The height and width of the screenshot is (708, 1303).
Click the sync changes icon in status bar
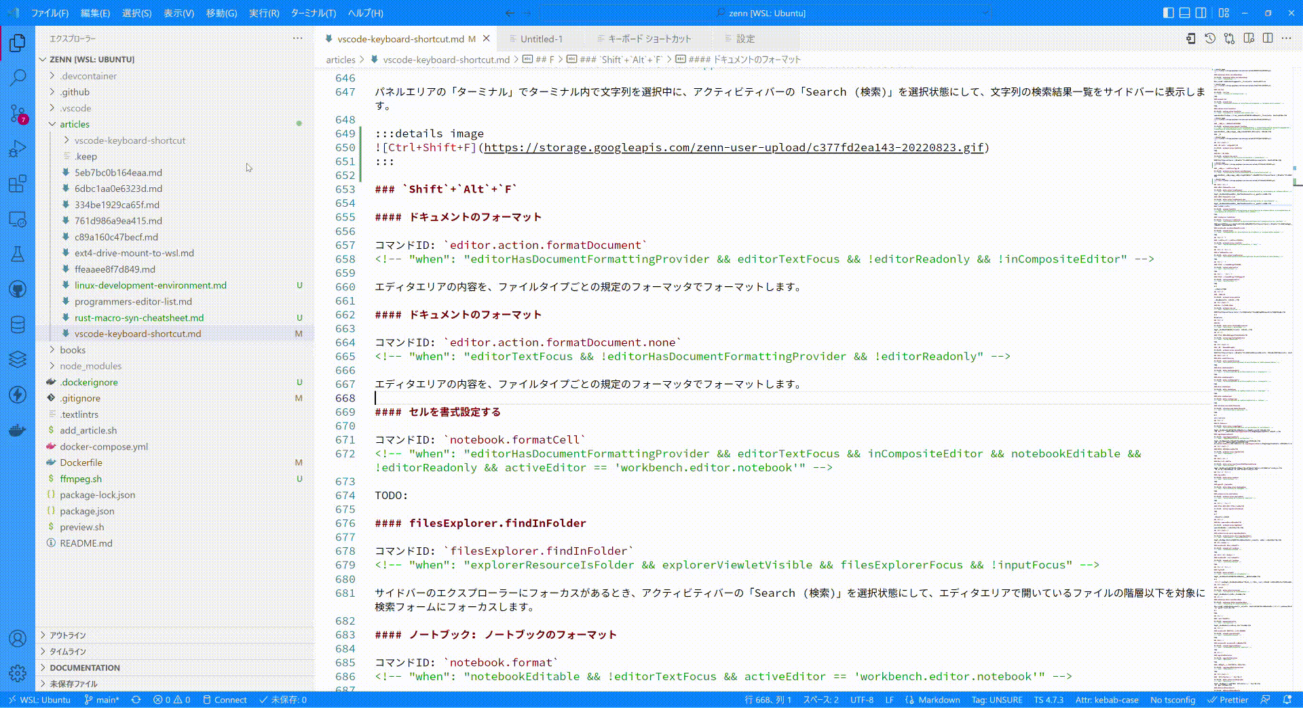(x=136, y=700)
